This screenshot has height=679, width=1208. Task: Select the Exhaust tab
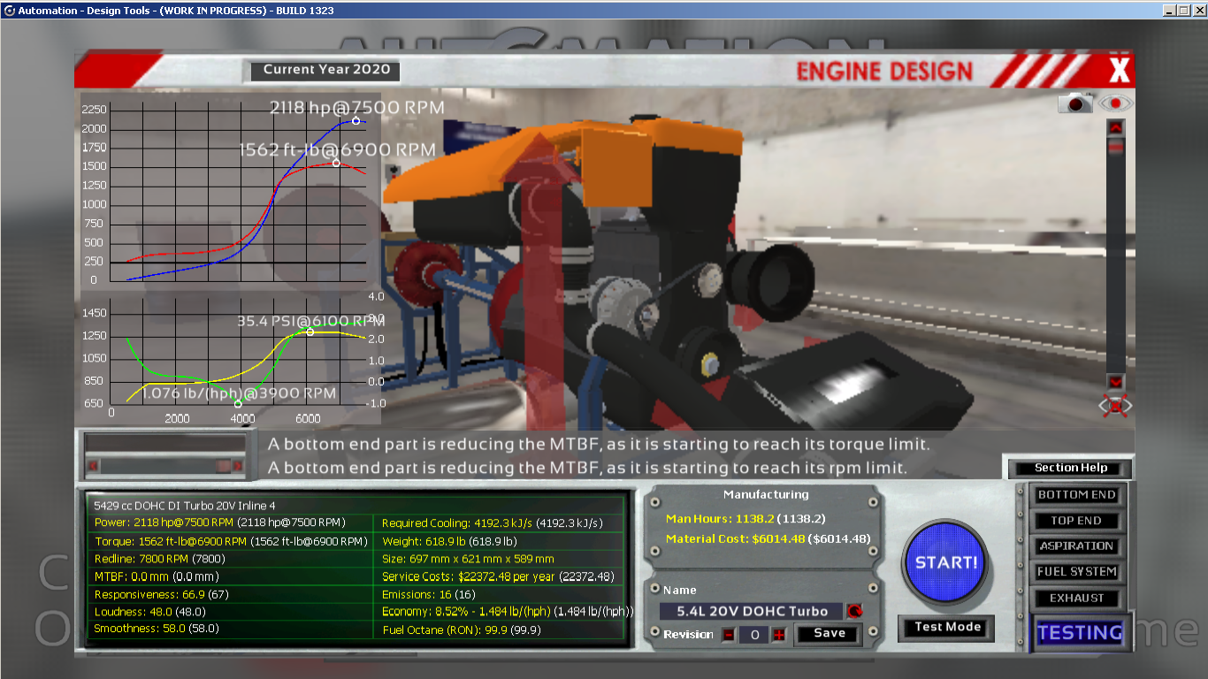(x=1076, y=598)
